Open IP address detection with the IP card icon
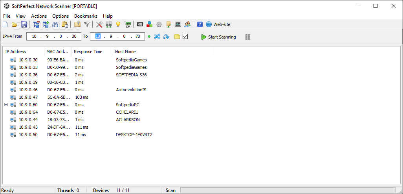 (x=128, y=24)
